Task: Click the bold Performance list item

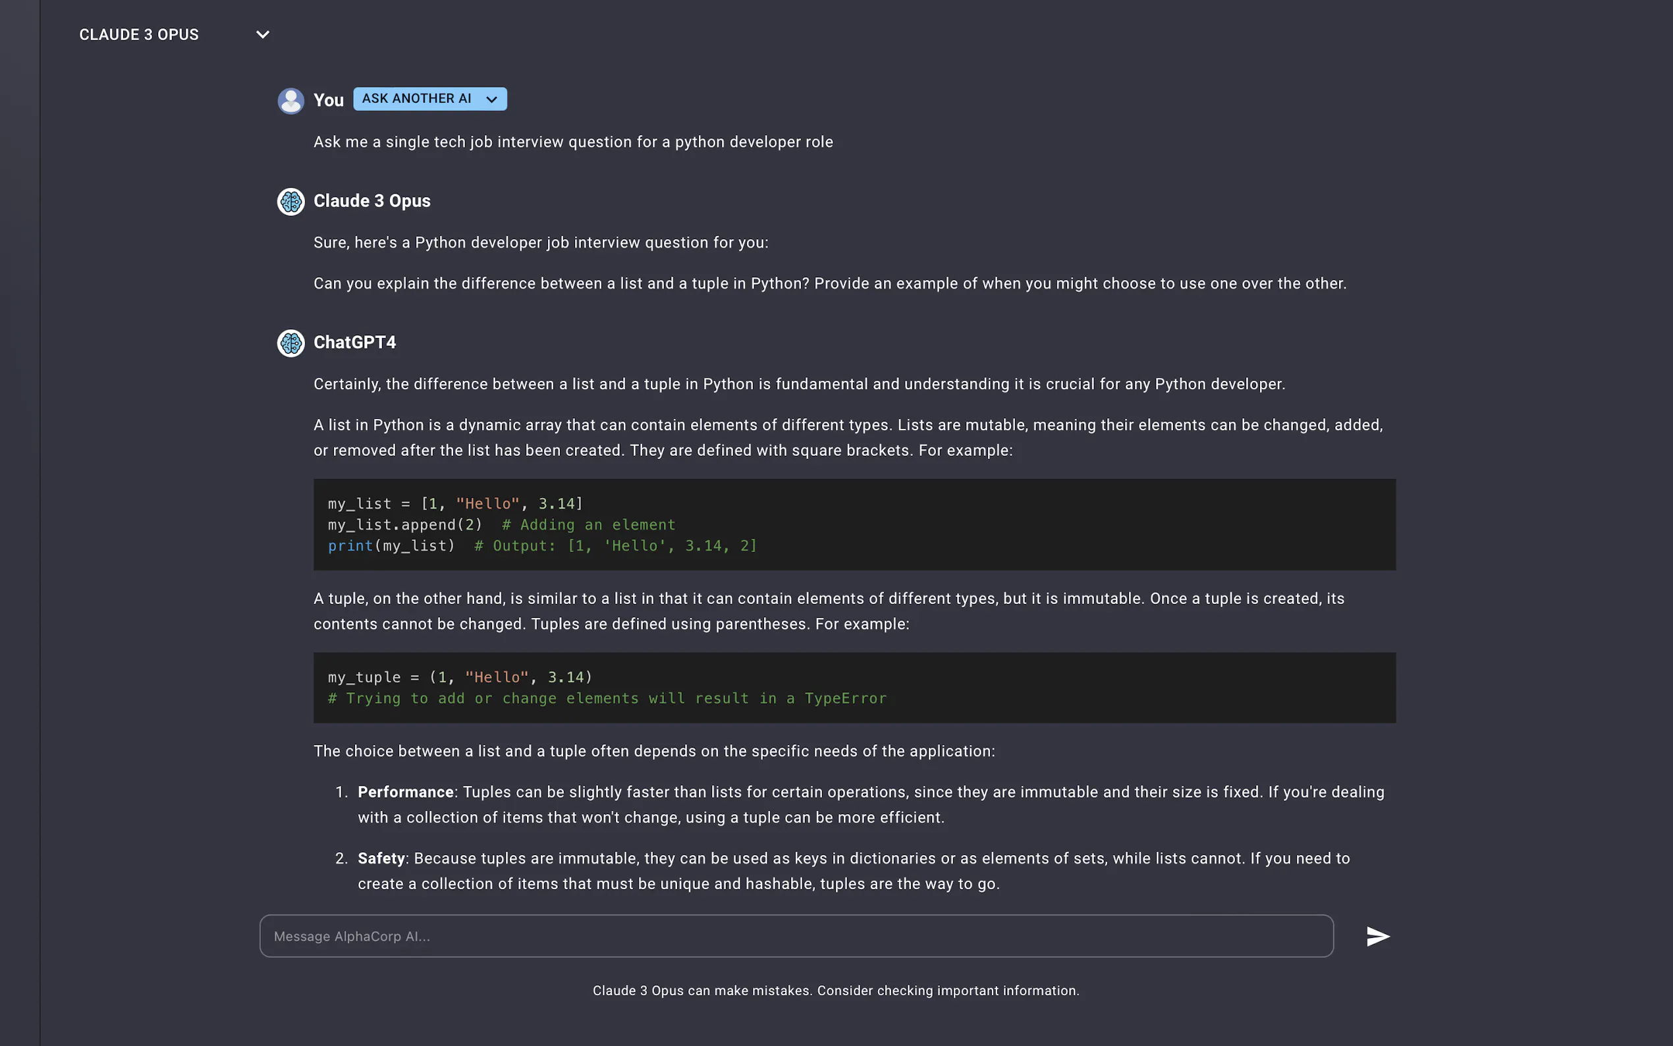Action: (x=405, y=792)
